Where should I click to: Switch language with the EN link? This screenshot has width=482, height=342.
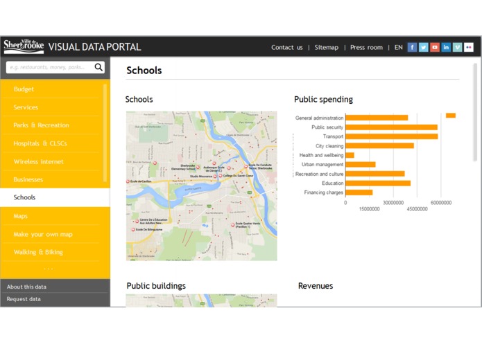tap(398, 47)
